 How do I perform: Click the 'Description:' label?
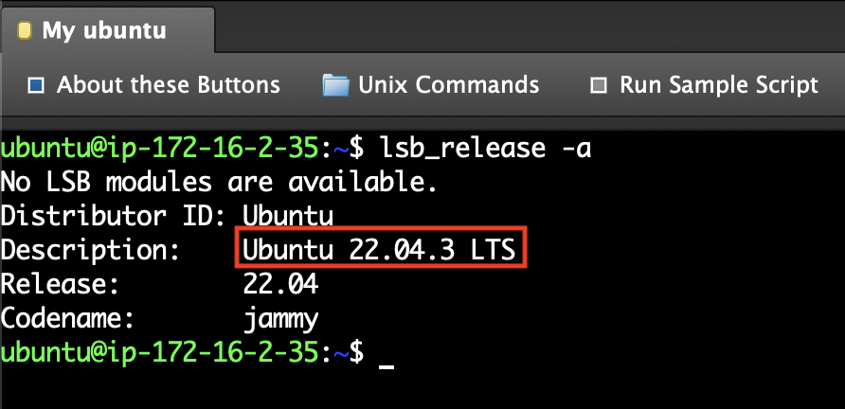[x=90, y=251]
